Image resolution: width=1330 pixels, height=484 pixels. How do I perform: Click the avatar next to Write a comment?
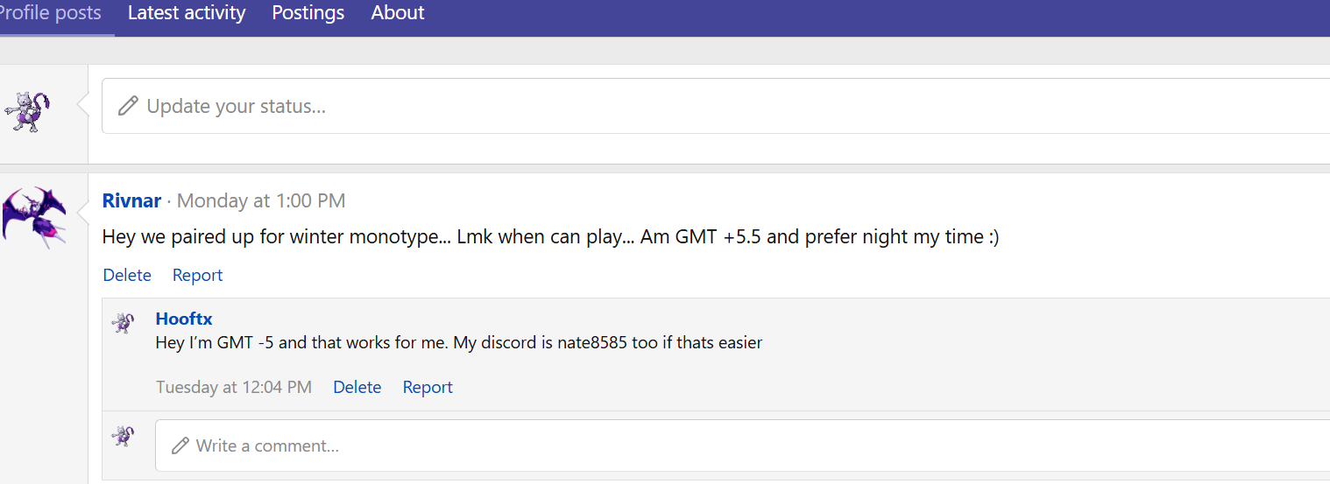click(x=123, y=435)
